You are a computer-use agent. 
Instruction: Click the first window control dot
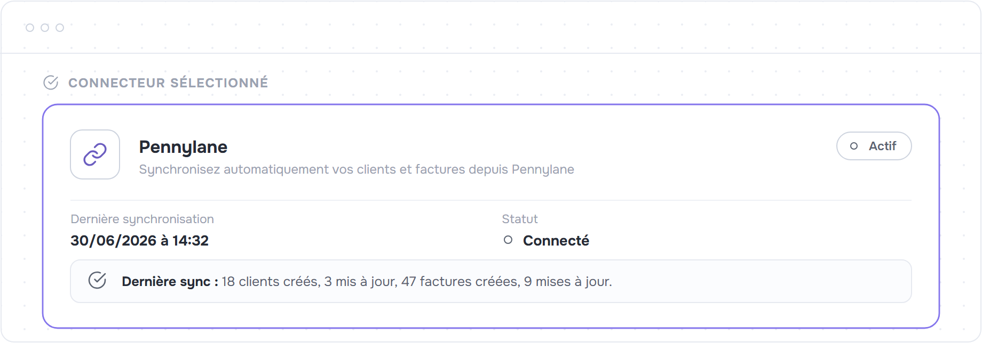[30, 28]
